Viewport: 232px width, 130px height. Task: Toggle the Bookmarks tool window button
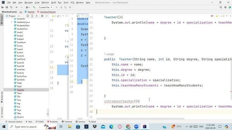click(2, 97)
